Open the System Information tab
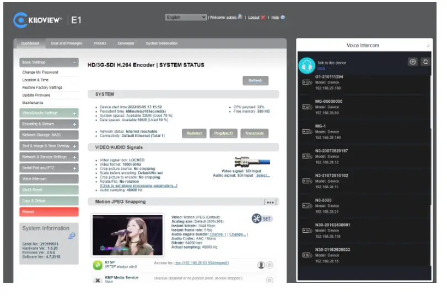 point(161,43)
